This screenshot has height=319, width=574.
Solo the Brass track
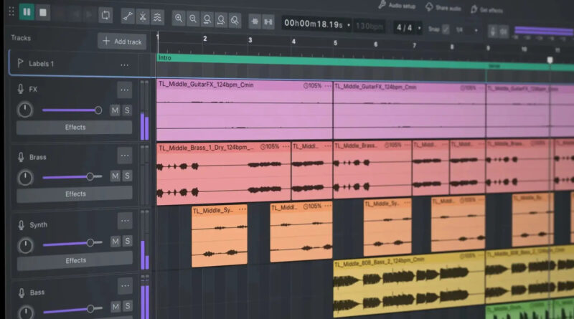tap(127, 176)
